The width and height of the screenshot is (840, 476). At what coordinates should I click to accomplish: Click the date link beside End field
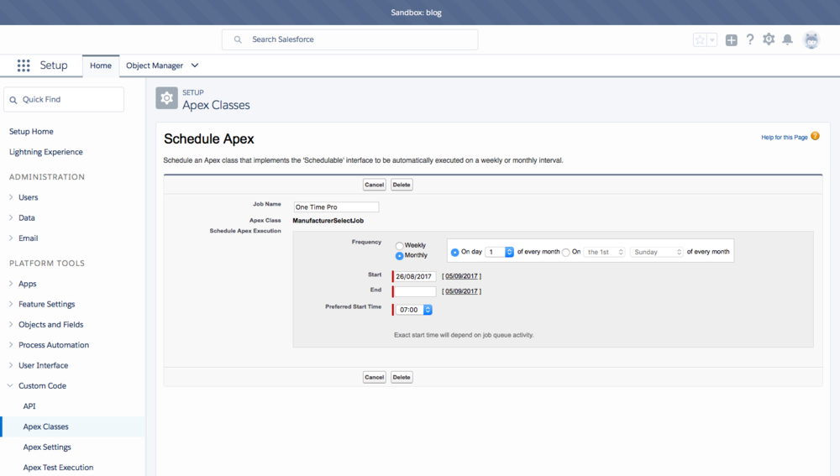[x=461, y=291]
